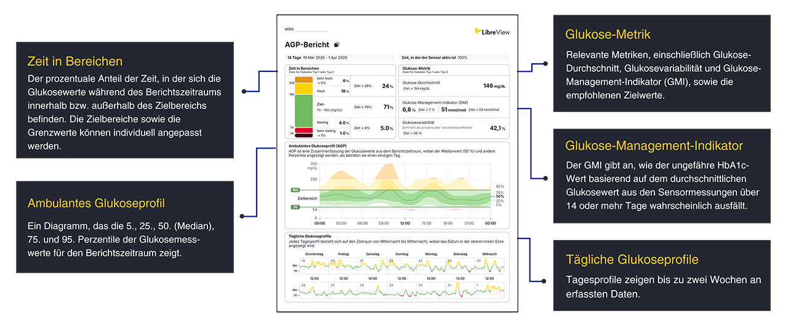Click the 'Glukose-Durchschnitt' row label
The width and height of the screenshot is (788, 328).
pos(421,82)
